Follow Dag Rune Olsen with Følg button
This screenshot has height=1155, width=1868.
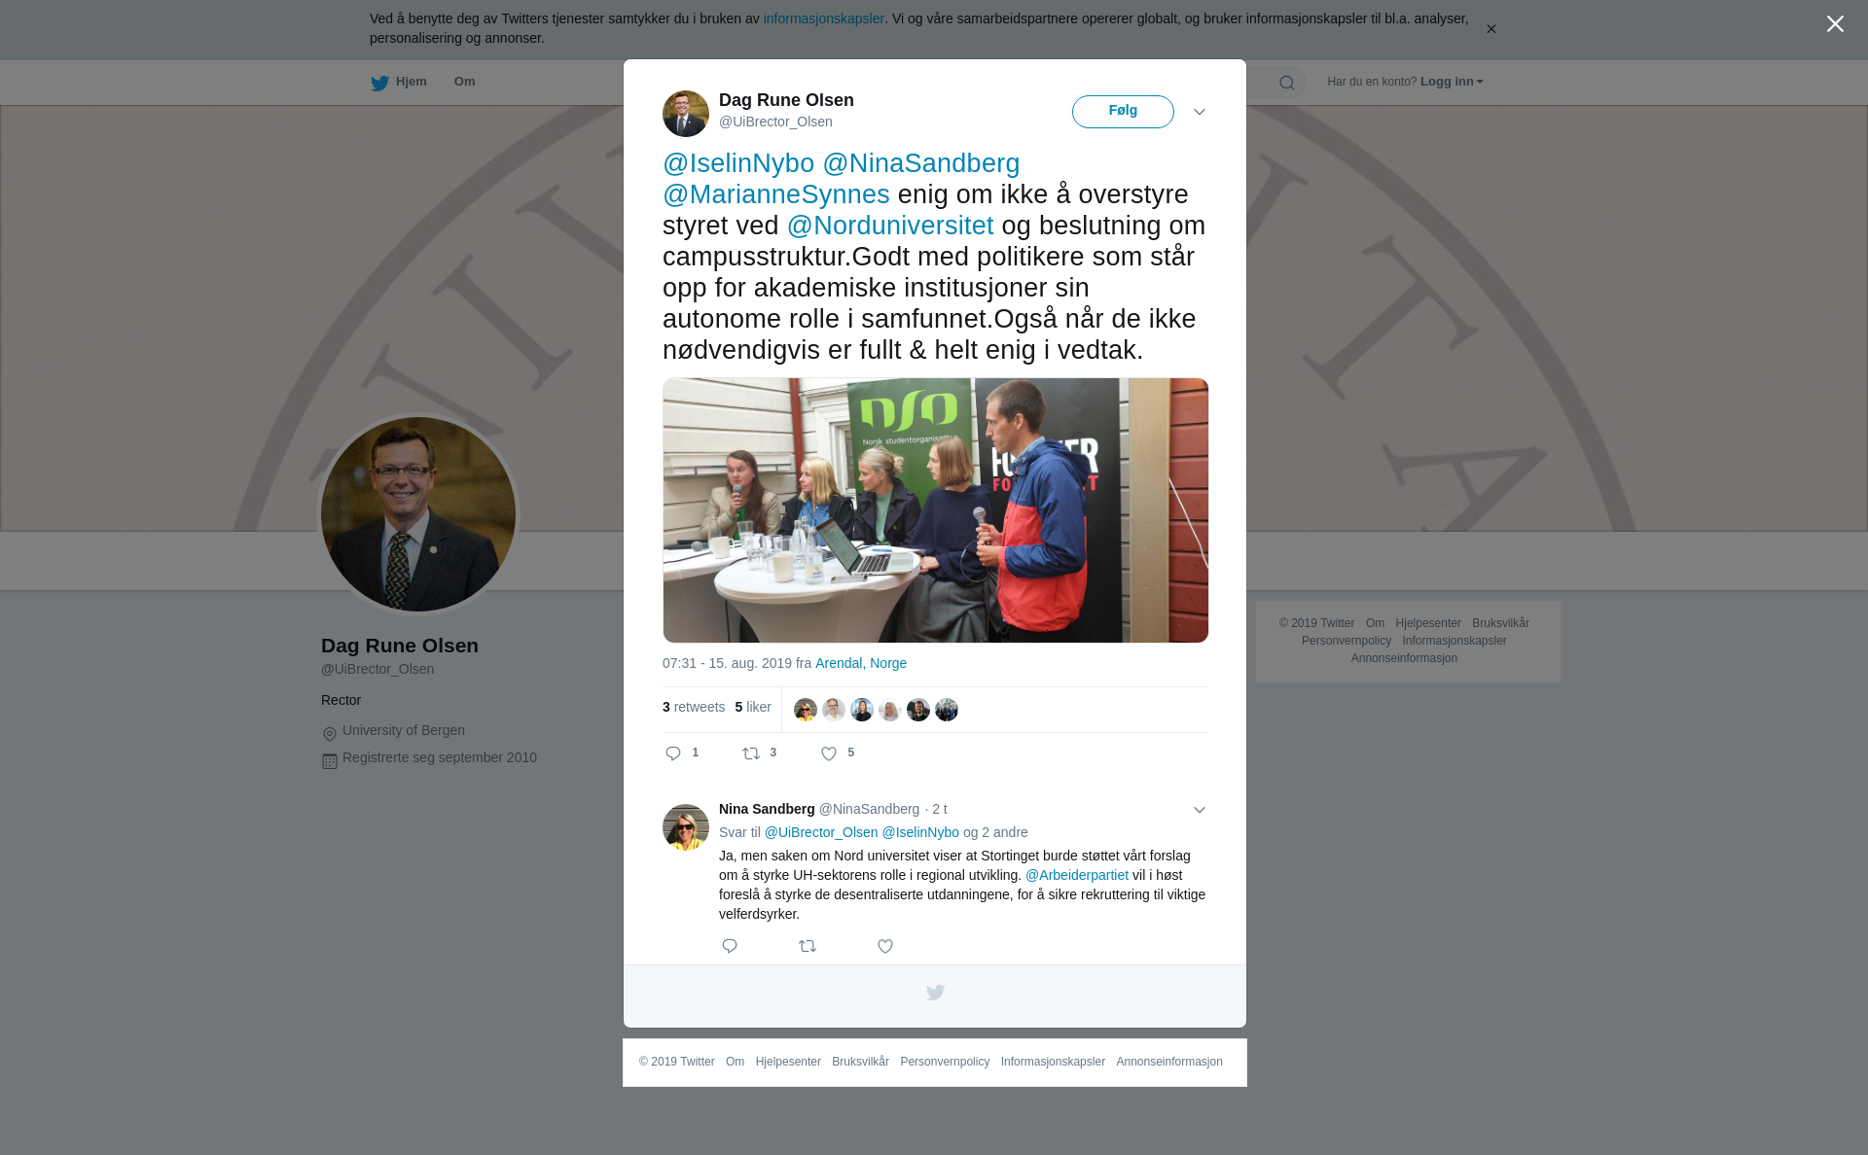coord(1123,112)
